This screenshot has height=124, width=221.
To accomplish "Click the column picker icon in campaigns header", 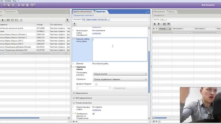I will pyautogui.click(x=68, y=25).
